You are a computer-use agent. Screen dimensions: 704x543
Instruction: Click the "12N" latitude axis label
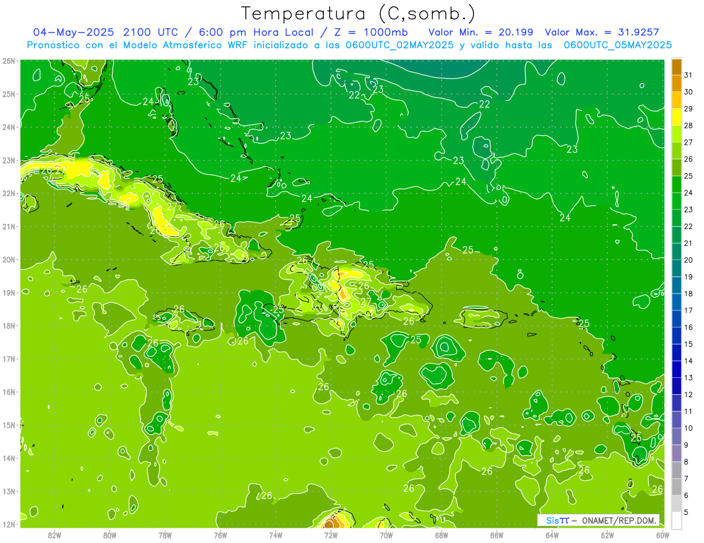[9, 524]
